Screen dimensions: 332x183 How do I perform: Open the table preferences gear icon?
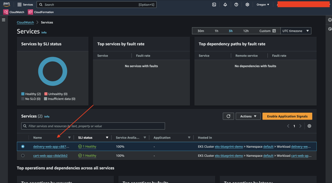click(x=309, y=126)
